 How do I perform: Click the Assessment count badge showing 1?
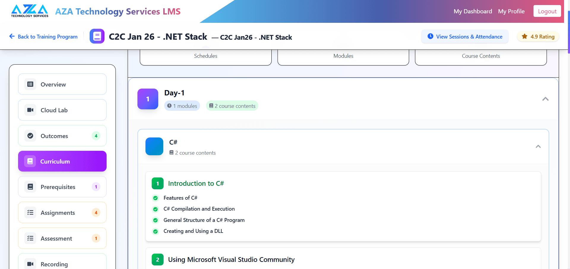tap(96, 238)
